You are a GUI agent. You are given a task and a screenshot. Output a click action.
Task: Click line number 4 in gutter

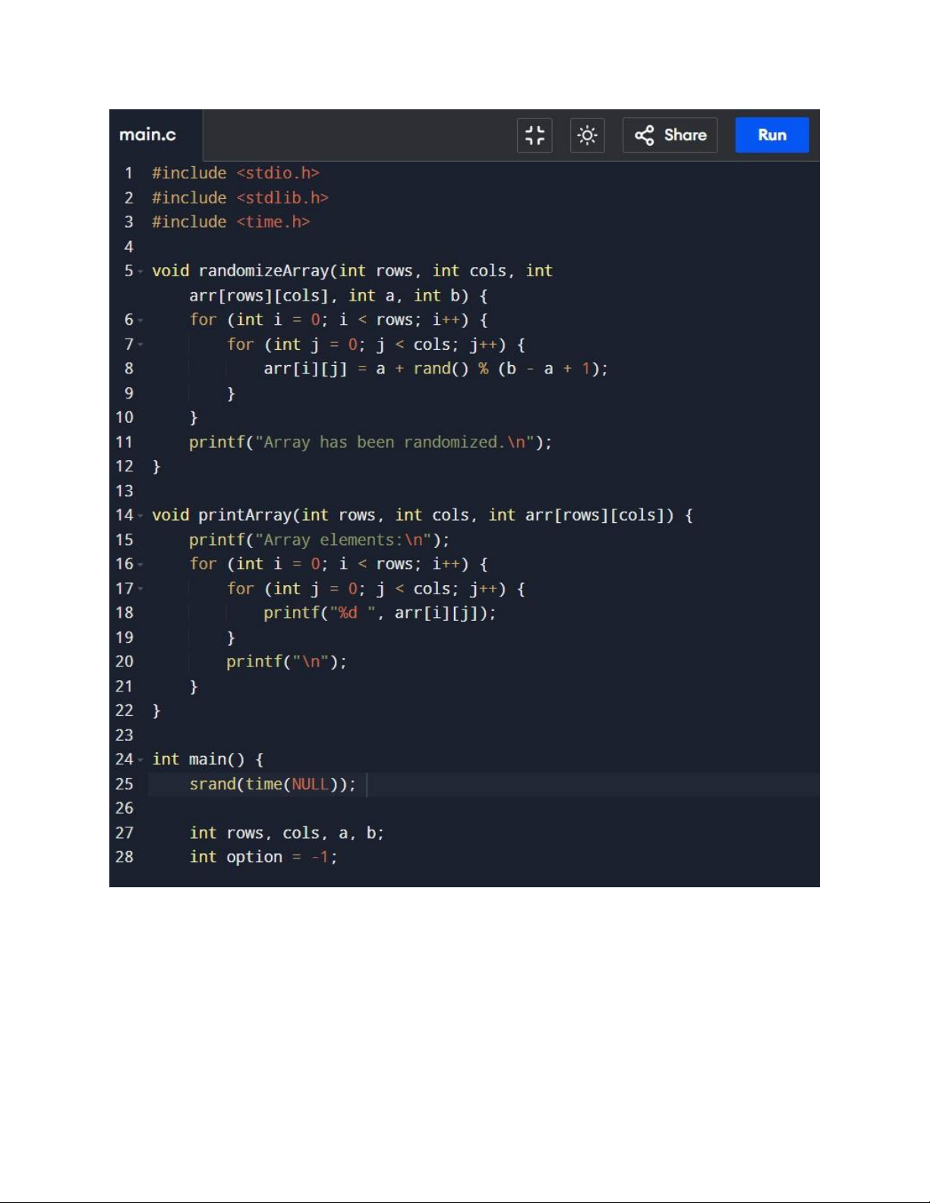128,247
